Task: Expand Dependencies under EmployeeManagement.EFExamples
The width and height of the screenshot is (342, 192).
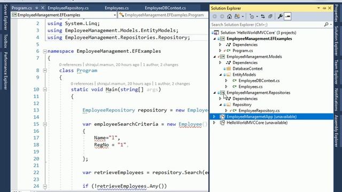Action: [220, 45]
